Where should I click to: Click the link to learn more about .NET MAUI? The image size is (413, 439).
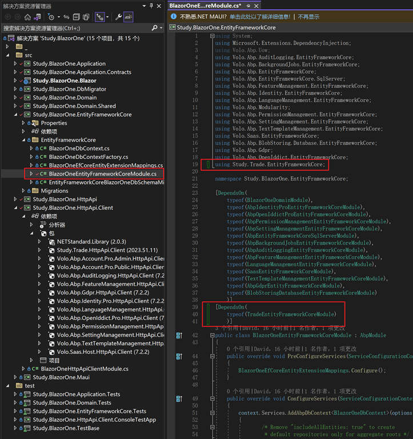[260, 17]
